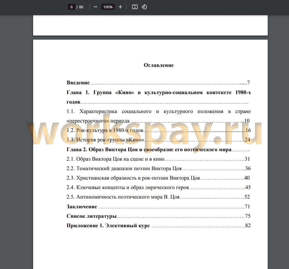
Task: Click page number 7 beside Введение
Action: (248, 83)
